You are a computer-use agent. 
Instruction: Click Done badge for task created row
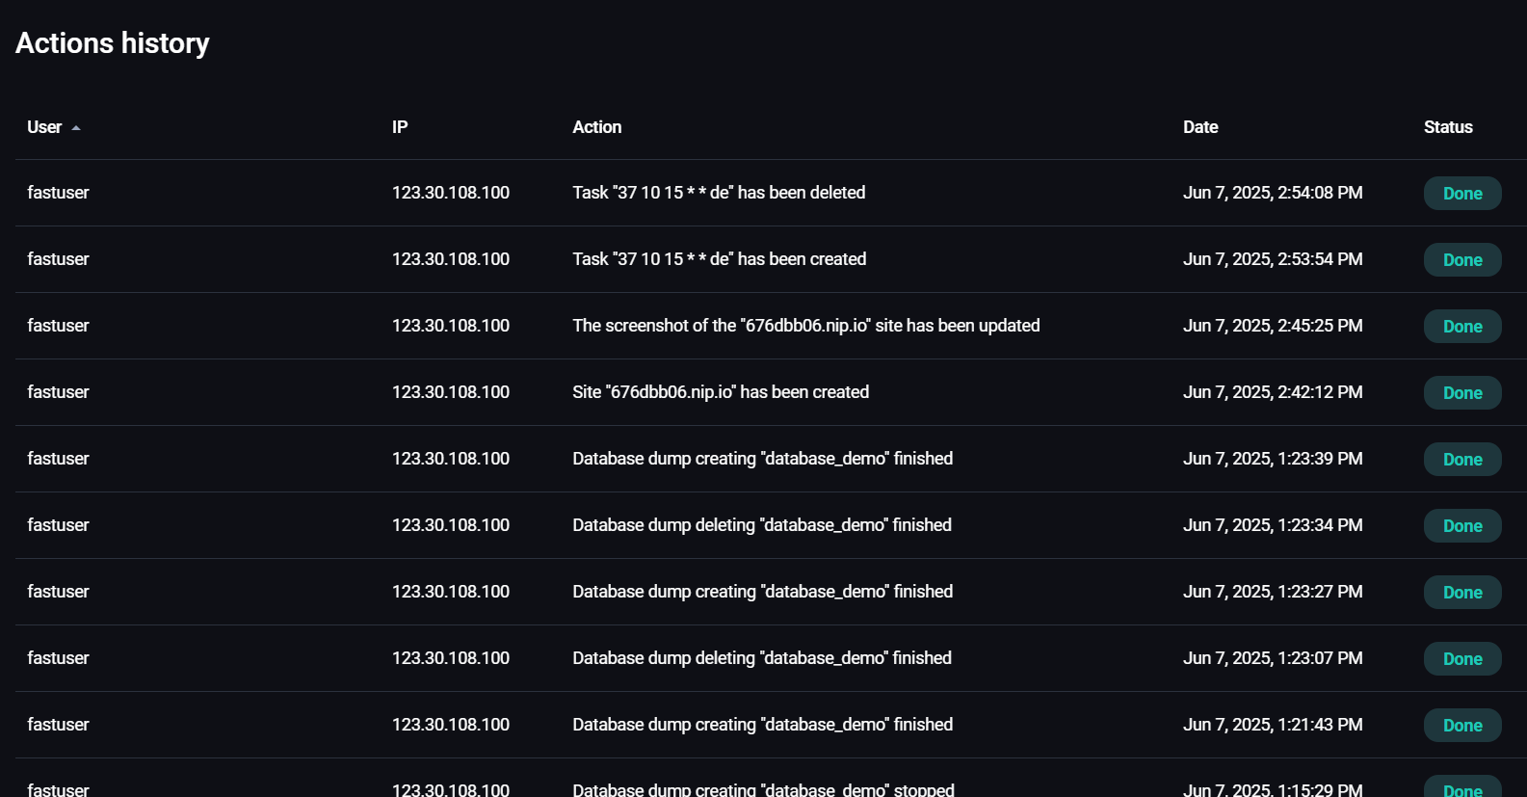click(x=1461, y=260)
